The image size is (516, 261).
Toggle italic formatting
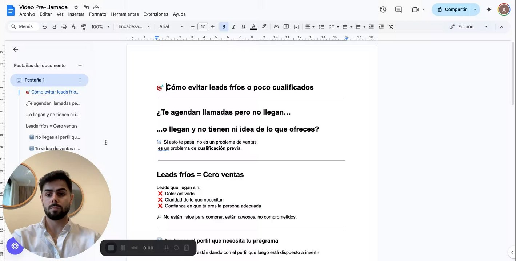[234, 27]
